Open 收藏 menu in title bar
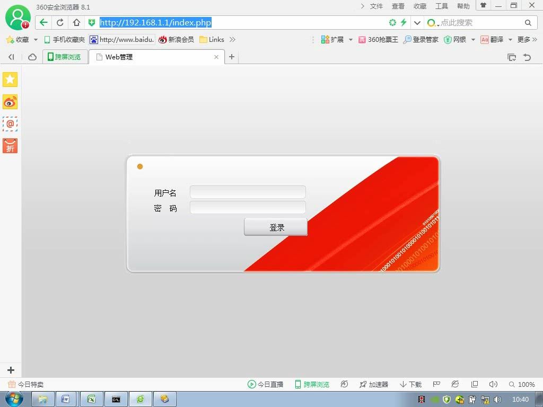This screenshot has height=407, width=543. pyautogui.click(x=420, y=6)
